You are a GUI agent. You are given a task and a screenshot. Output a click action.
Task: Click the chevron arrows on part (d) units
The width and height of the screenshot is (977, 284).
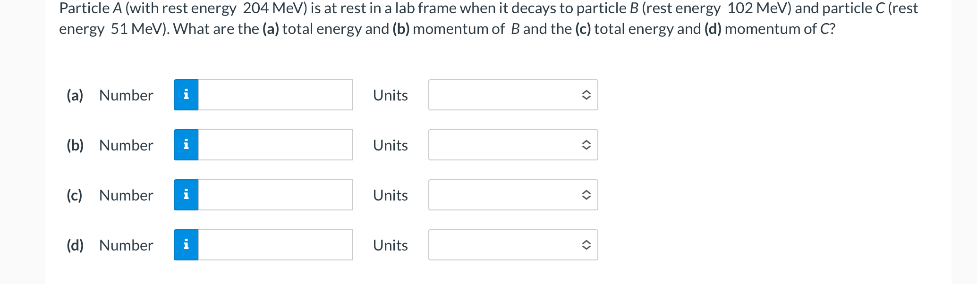click(586, 245)
